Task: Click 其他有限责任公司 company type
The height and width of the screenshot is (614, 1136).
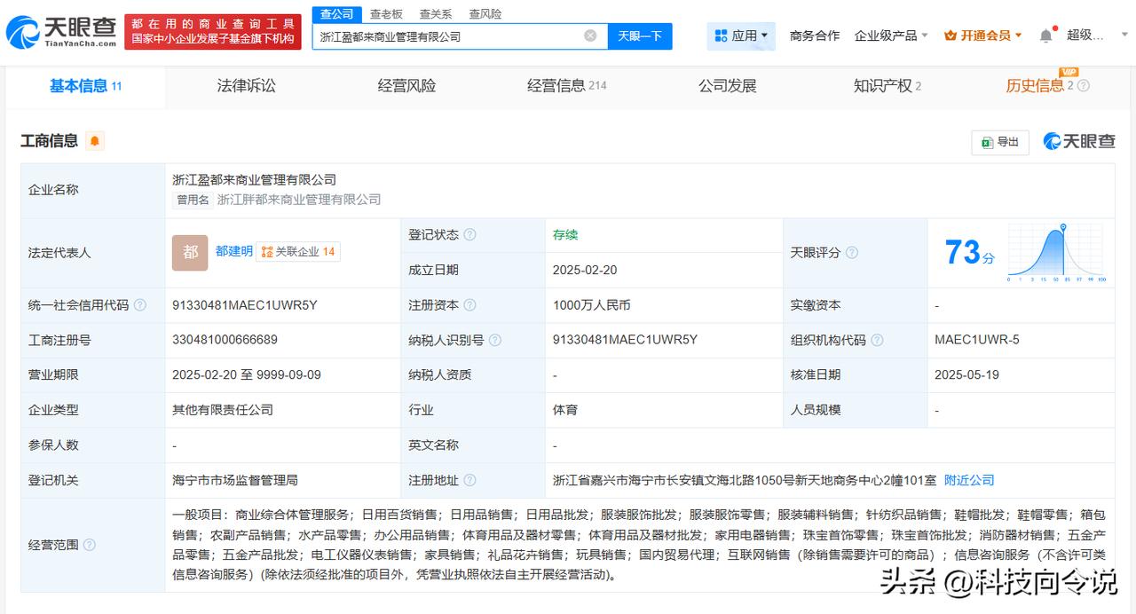Action: point(223,410)
